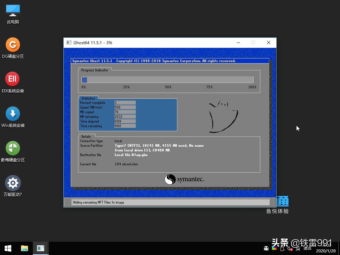This screenshot has width=340, height=255.
Task: Click the ghost icon in system tray
Action: [x=266, y=248]
